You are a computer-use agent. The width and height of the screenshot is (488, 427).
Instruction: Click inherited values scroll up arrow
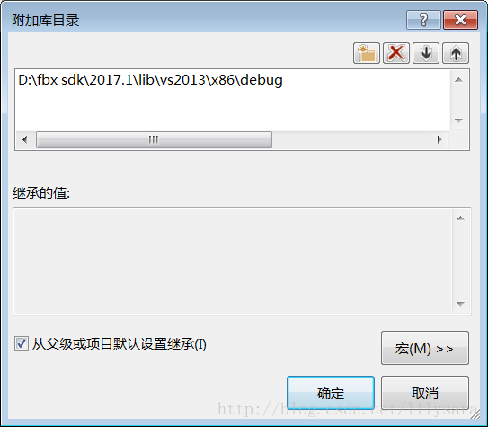click(460, 218)
